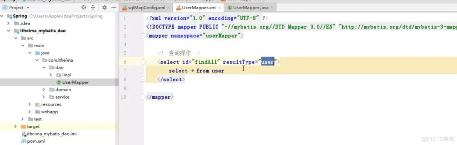
Task: Click the closing </select> tag
Action: [171, 79]
